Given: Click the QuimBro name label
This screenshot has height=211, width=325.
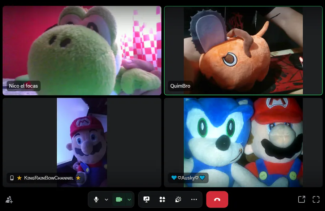Looking at the screenshot, I should (x=180, y=86).
